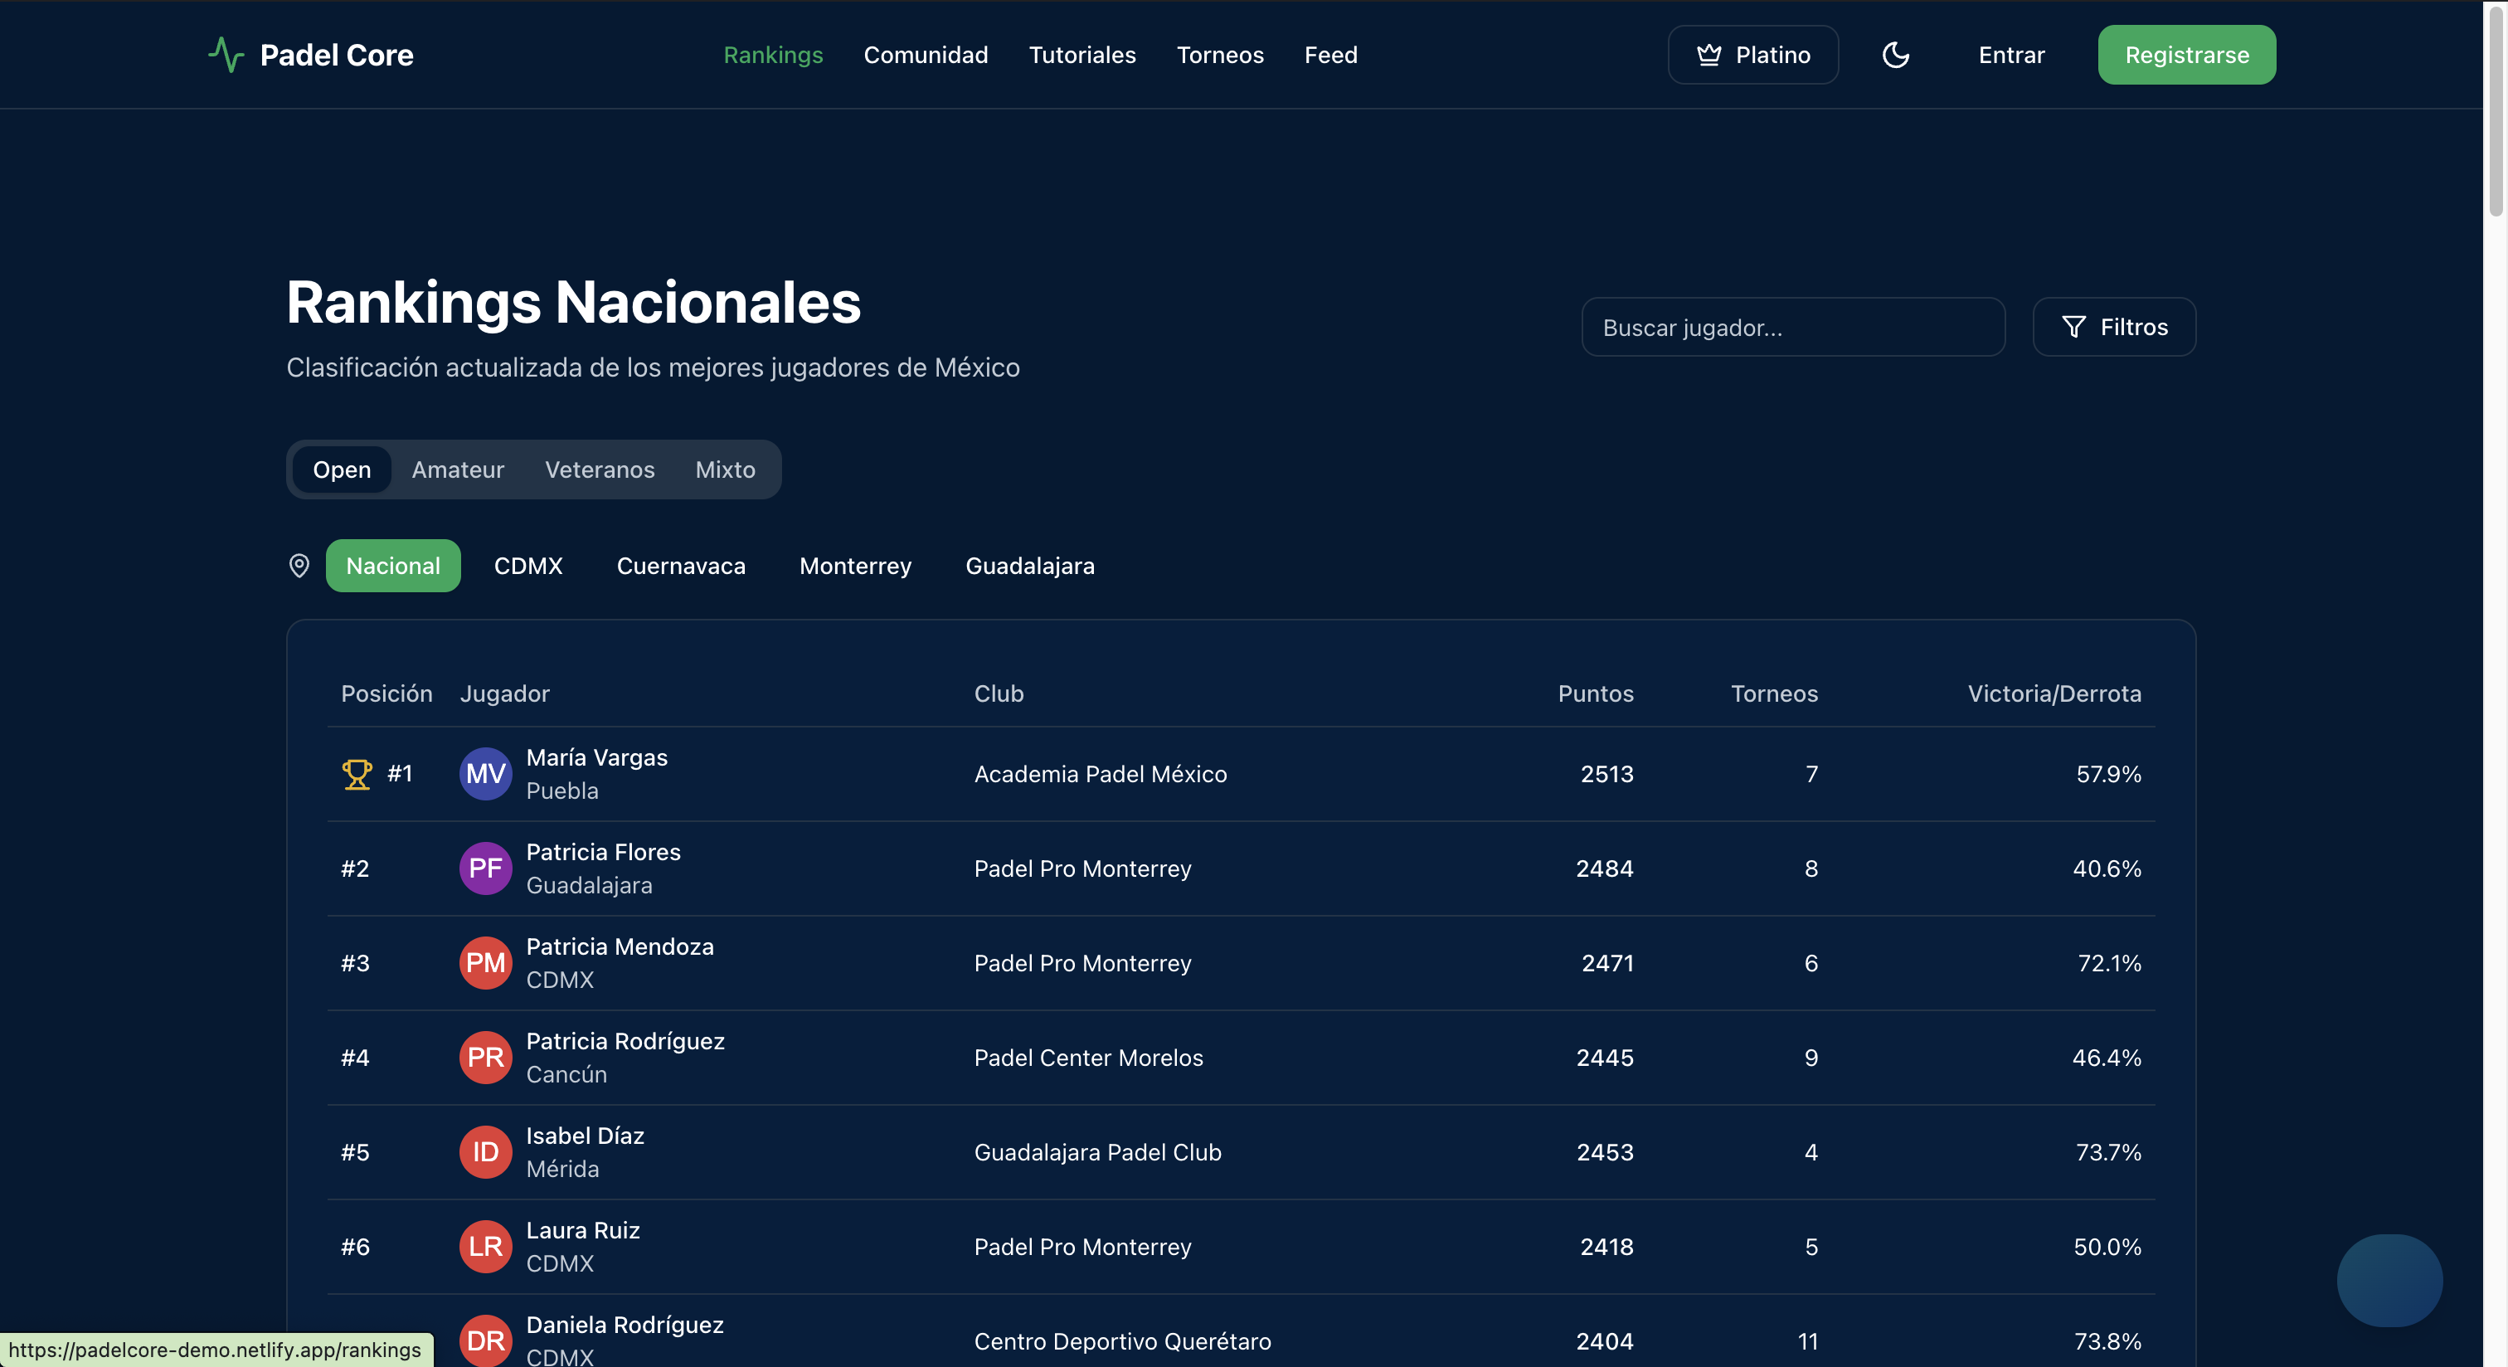Click the location pin beside region filters
Image resolution: width=2508 pixels, height=1367 pixels.
[299, 566]
